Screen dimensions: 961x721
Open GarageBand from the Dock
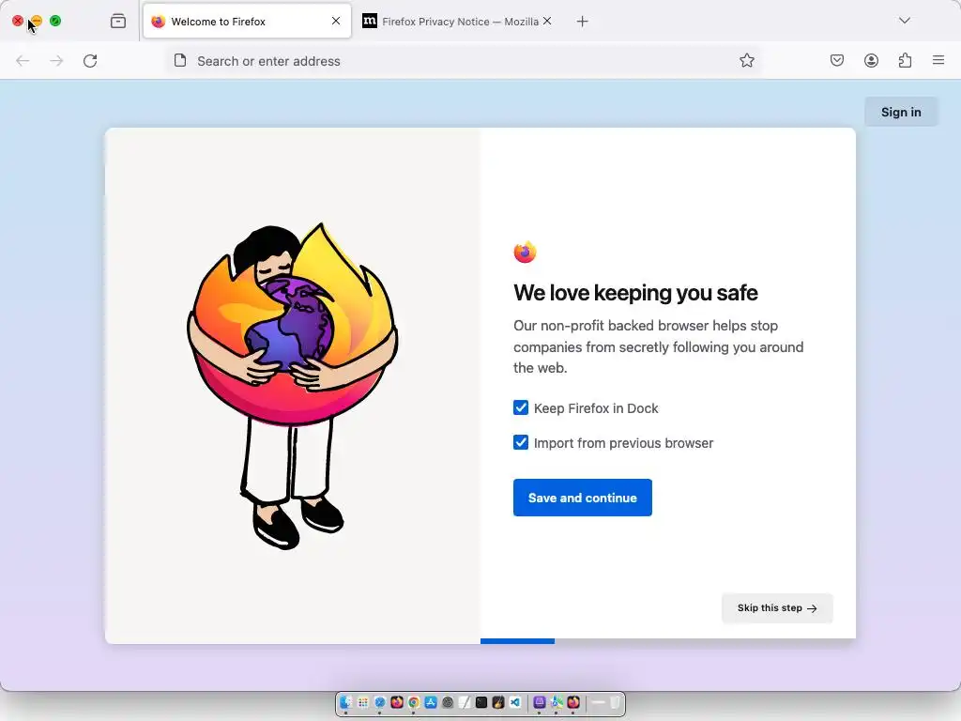498,702
